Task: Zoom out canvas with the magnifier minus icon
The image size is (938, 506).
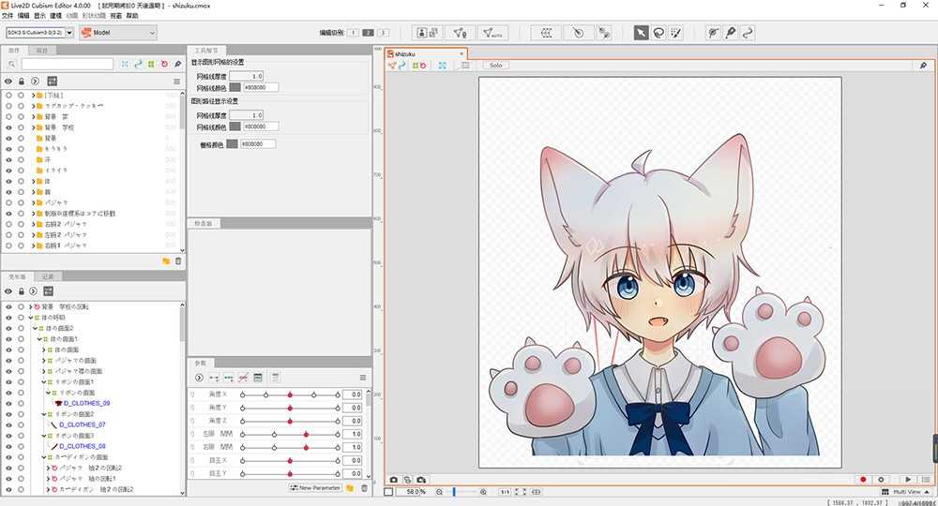Action: (x=439, y=492)
